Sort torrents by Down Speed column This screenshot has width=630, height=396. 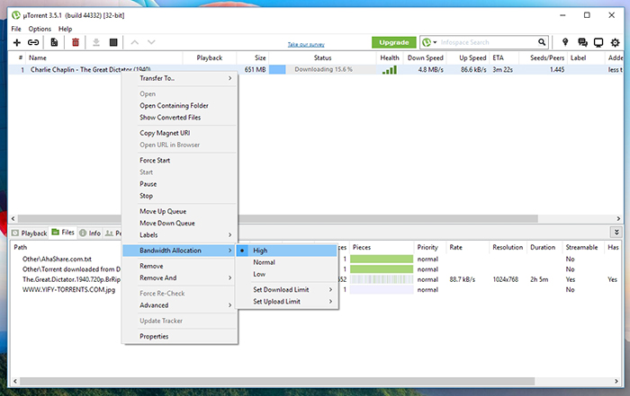click(x=425, y=57)
